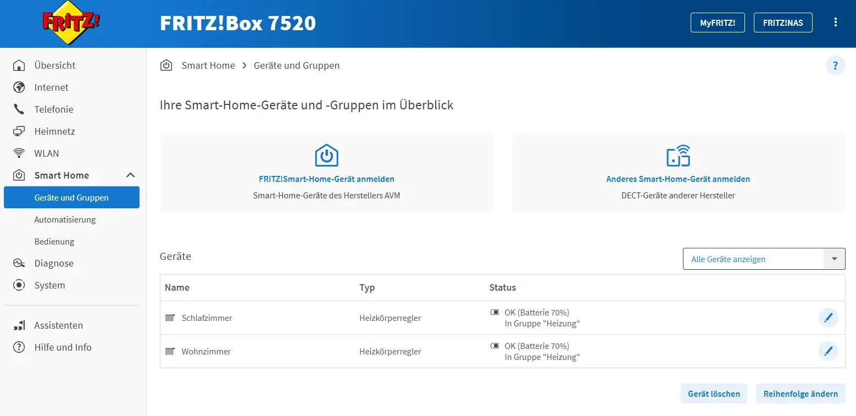Click the Anderes Smart-Home-Gerät anmelden icon

[x=678, y=156]
